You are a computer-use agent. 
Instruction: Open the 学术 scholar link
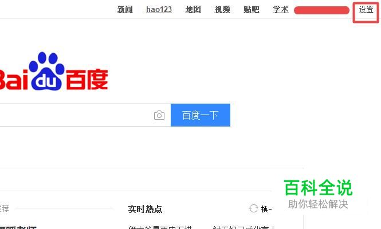(281, 10)
